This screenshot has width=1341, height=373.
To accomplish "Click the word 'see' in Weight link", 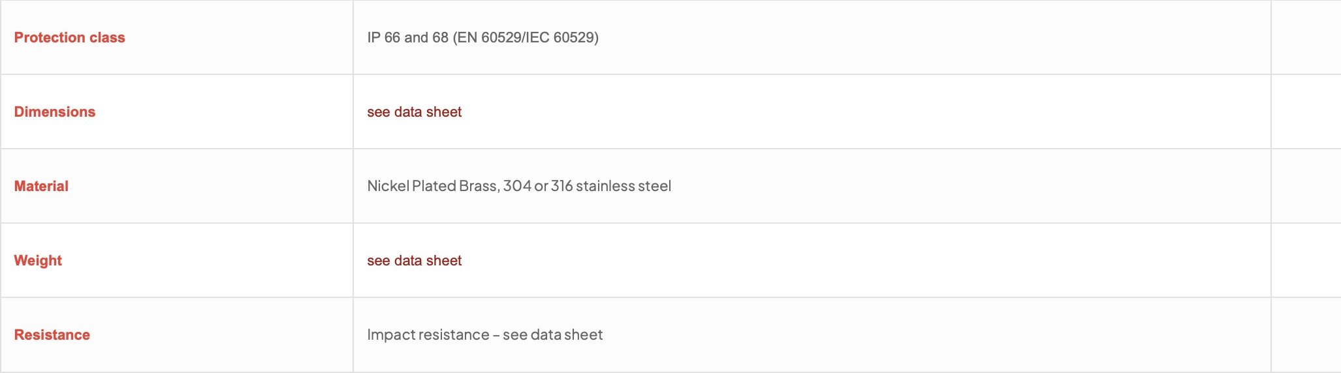I will point(378,260).
